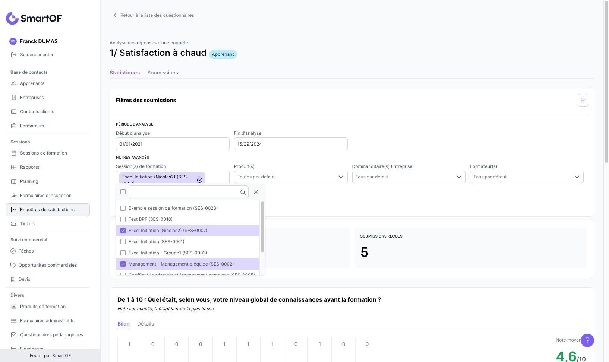Image resolution: width=609 pixels, height=362 pixels.
Task: Expand the Formateur(s) dropdown
Action: click(526, 177)
